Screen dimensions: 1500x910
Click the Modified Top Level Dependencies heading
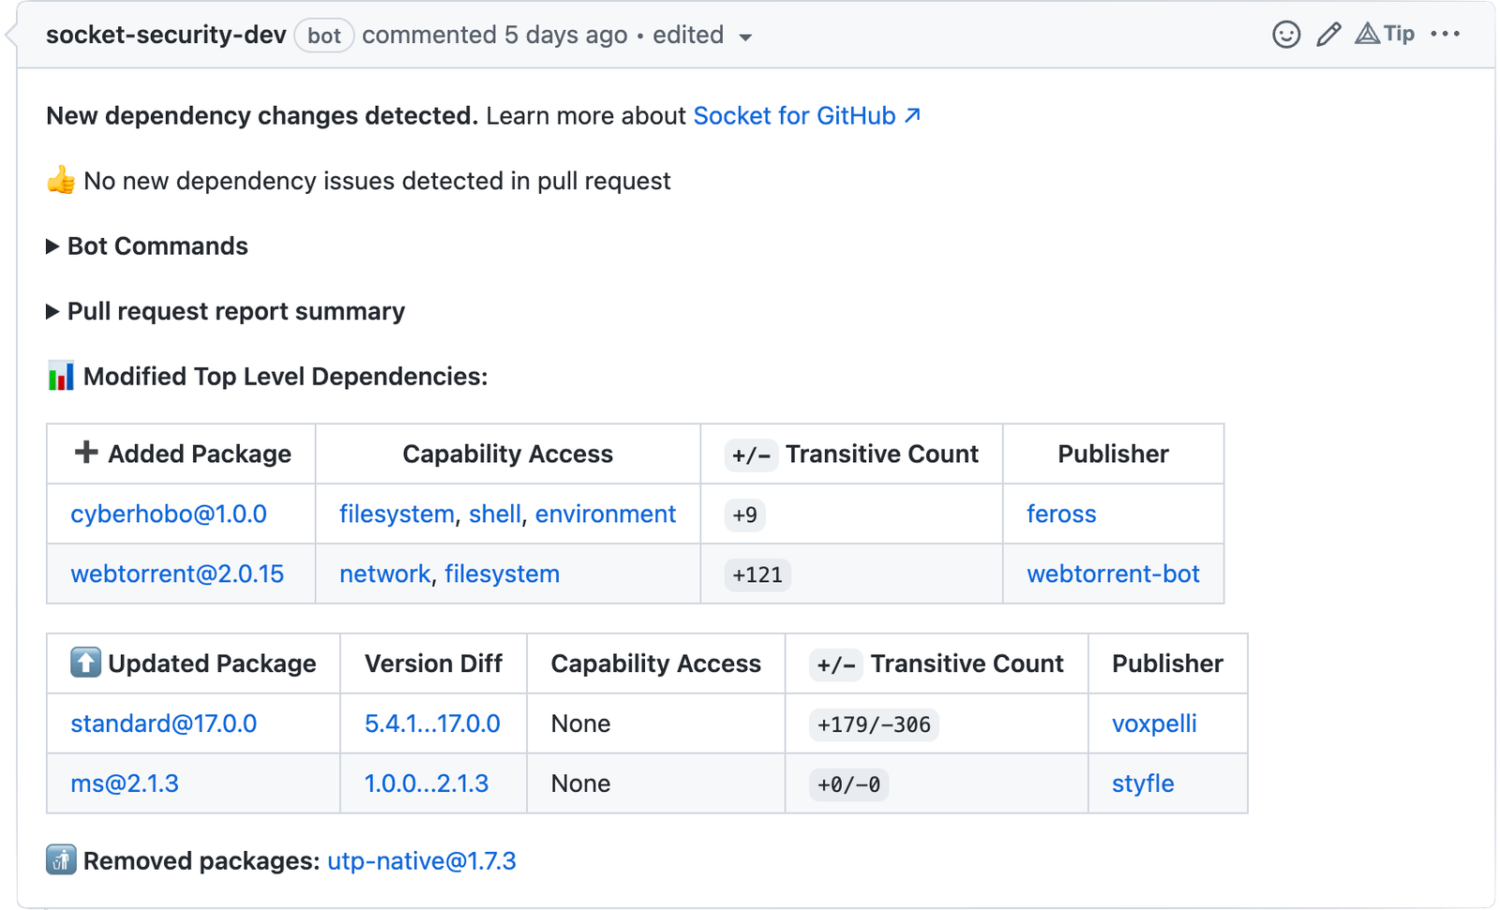pos(286,376)
